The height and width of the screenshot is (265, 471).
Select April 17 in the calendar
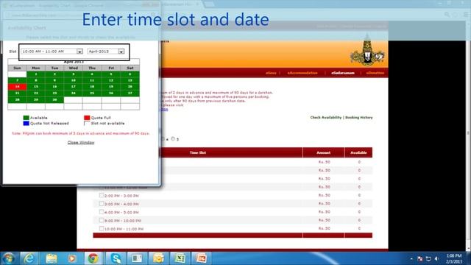tap(74, 87)
